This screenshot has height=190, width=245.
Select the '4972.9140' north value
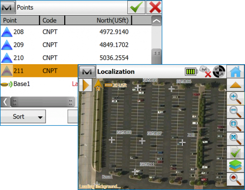[x=114, y=32]
